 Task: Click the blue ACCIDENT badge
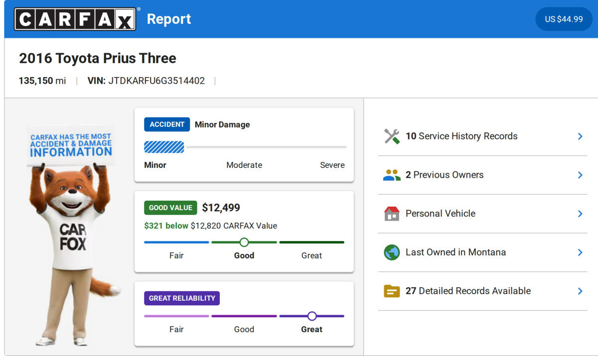tap(167, 124)
